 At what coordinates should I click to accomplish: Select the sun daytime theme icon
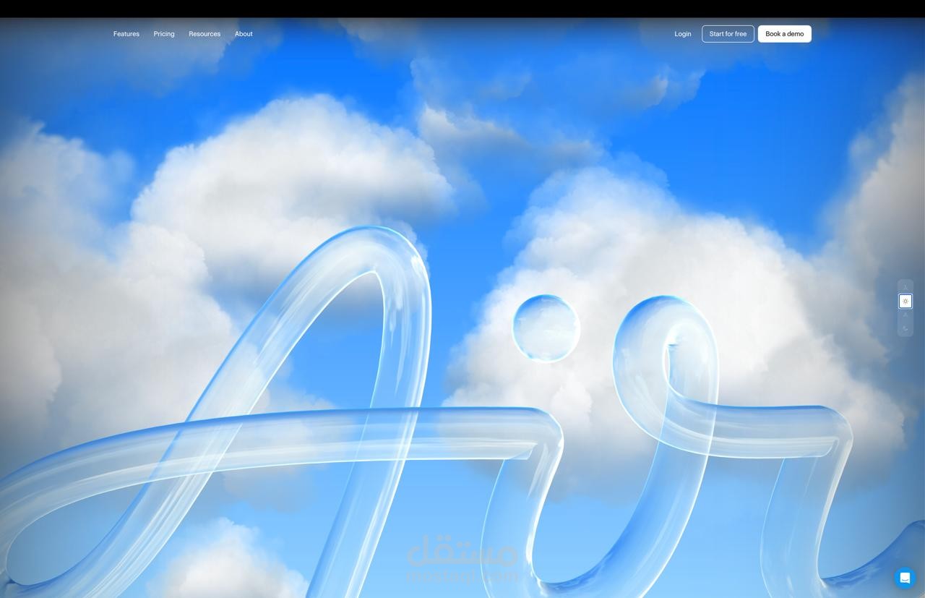click(x=905, y=302)
